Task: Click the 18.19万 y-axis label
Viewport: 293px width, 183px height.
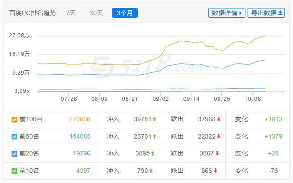Action: point(19,54)
